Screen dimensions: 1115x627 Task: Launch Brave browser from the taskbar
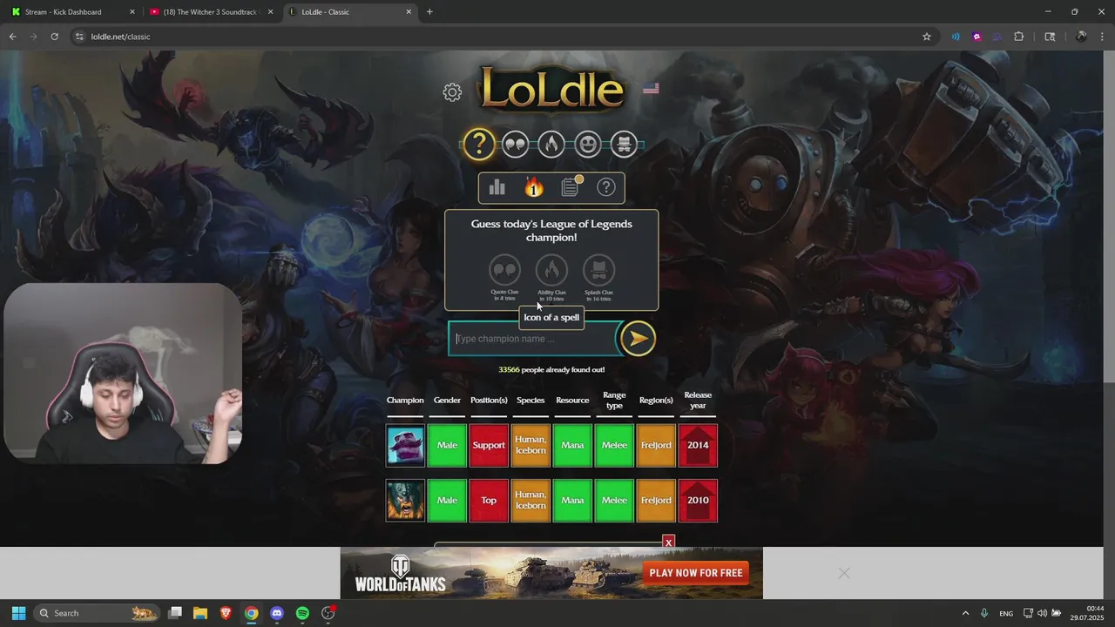pos(226,613)
